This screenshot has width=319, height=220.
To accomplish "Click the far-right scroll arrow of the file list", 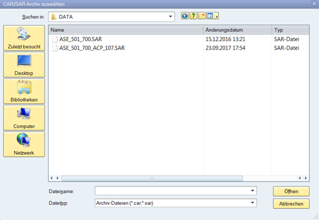I will click(306, 178).
